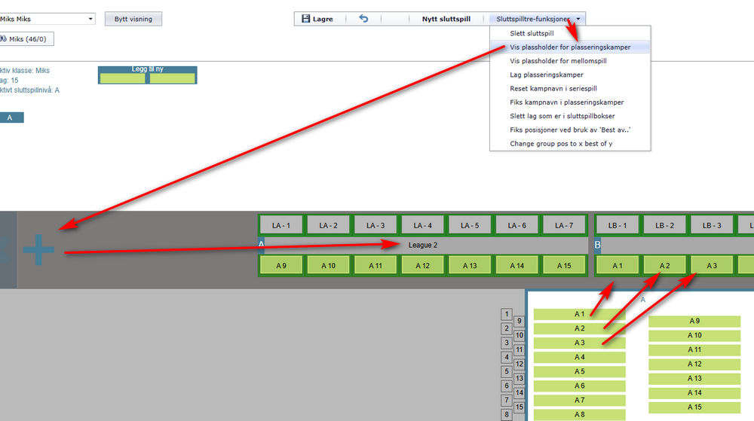
Task: Click the big blue plus add-group icon
Action: pyautogui.click(x=38, y=249)
